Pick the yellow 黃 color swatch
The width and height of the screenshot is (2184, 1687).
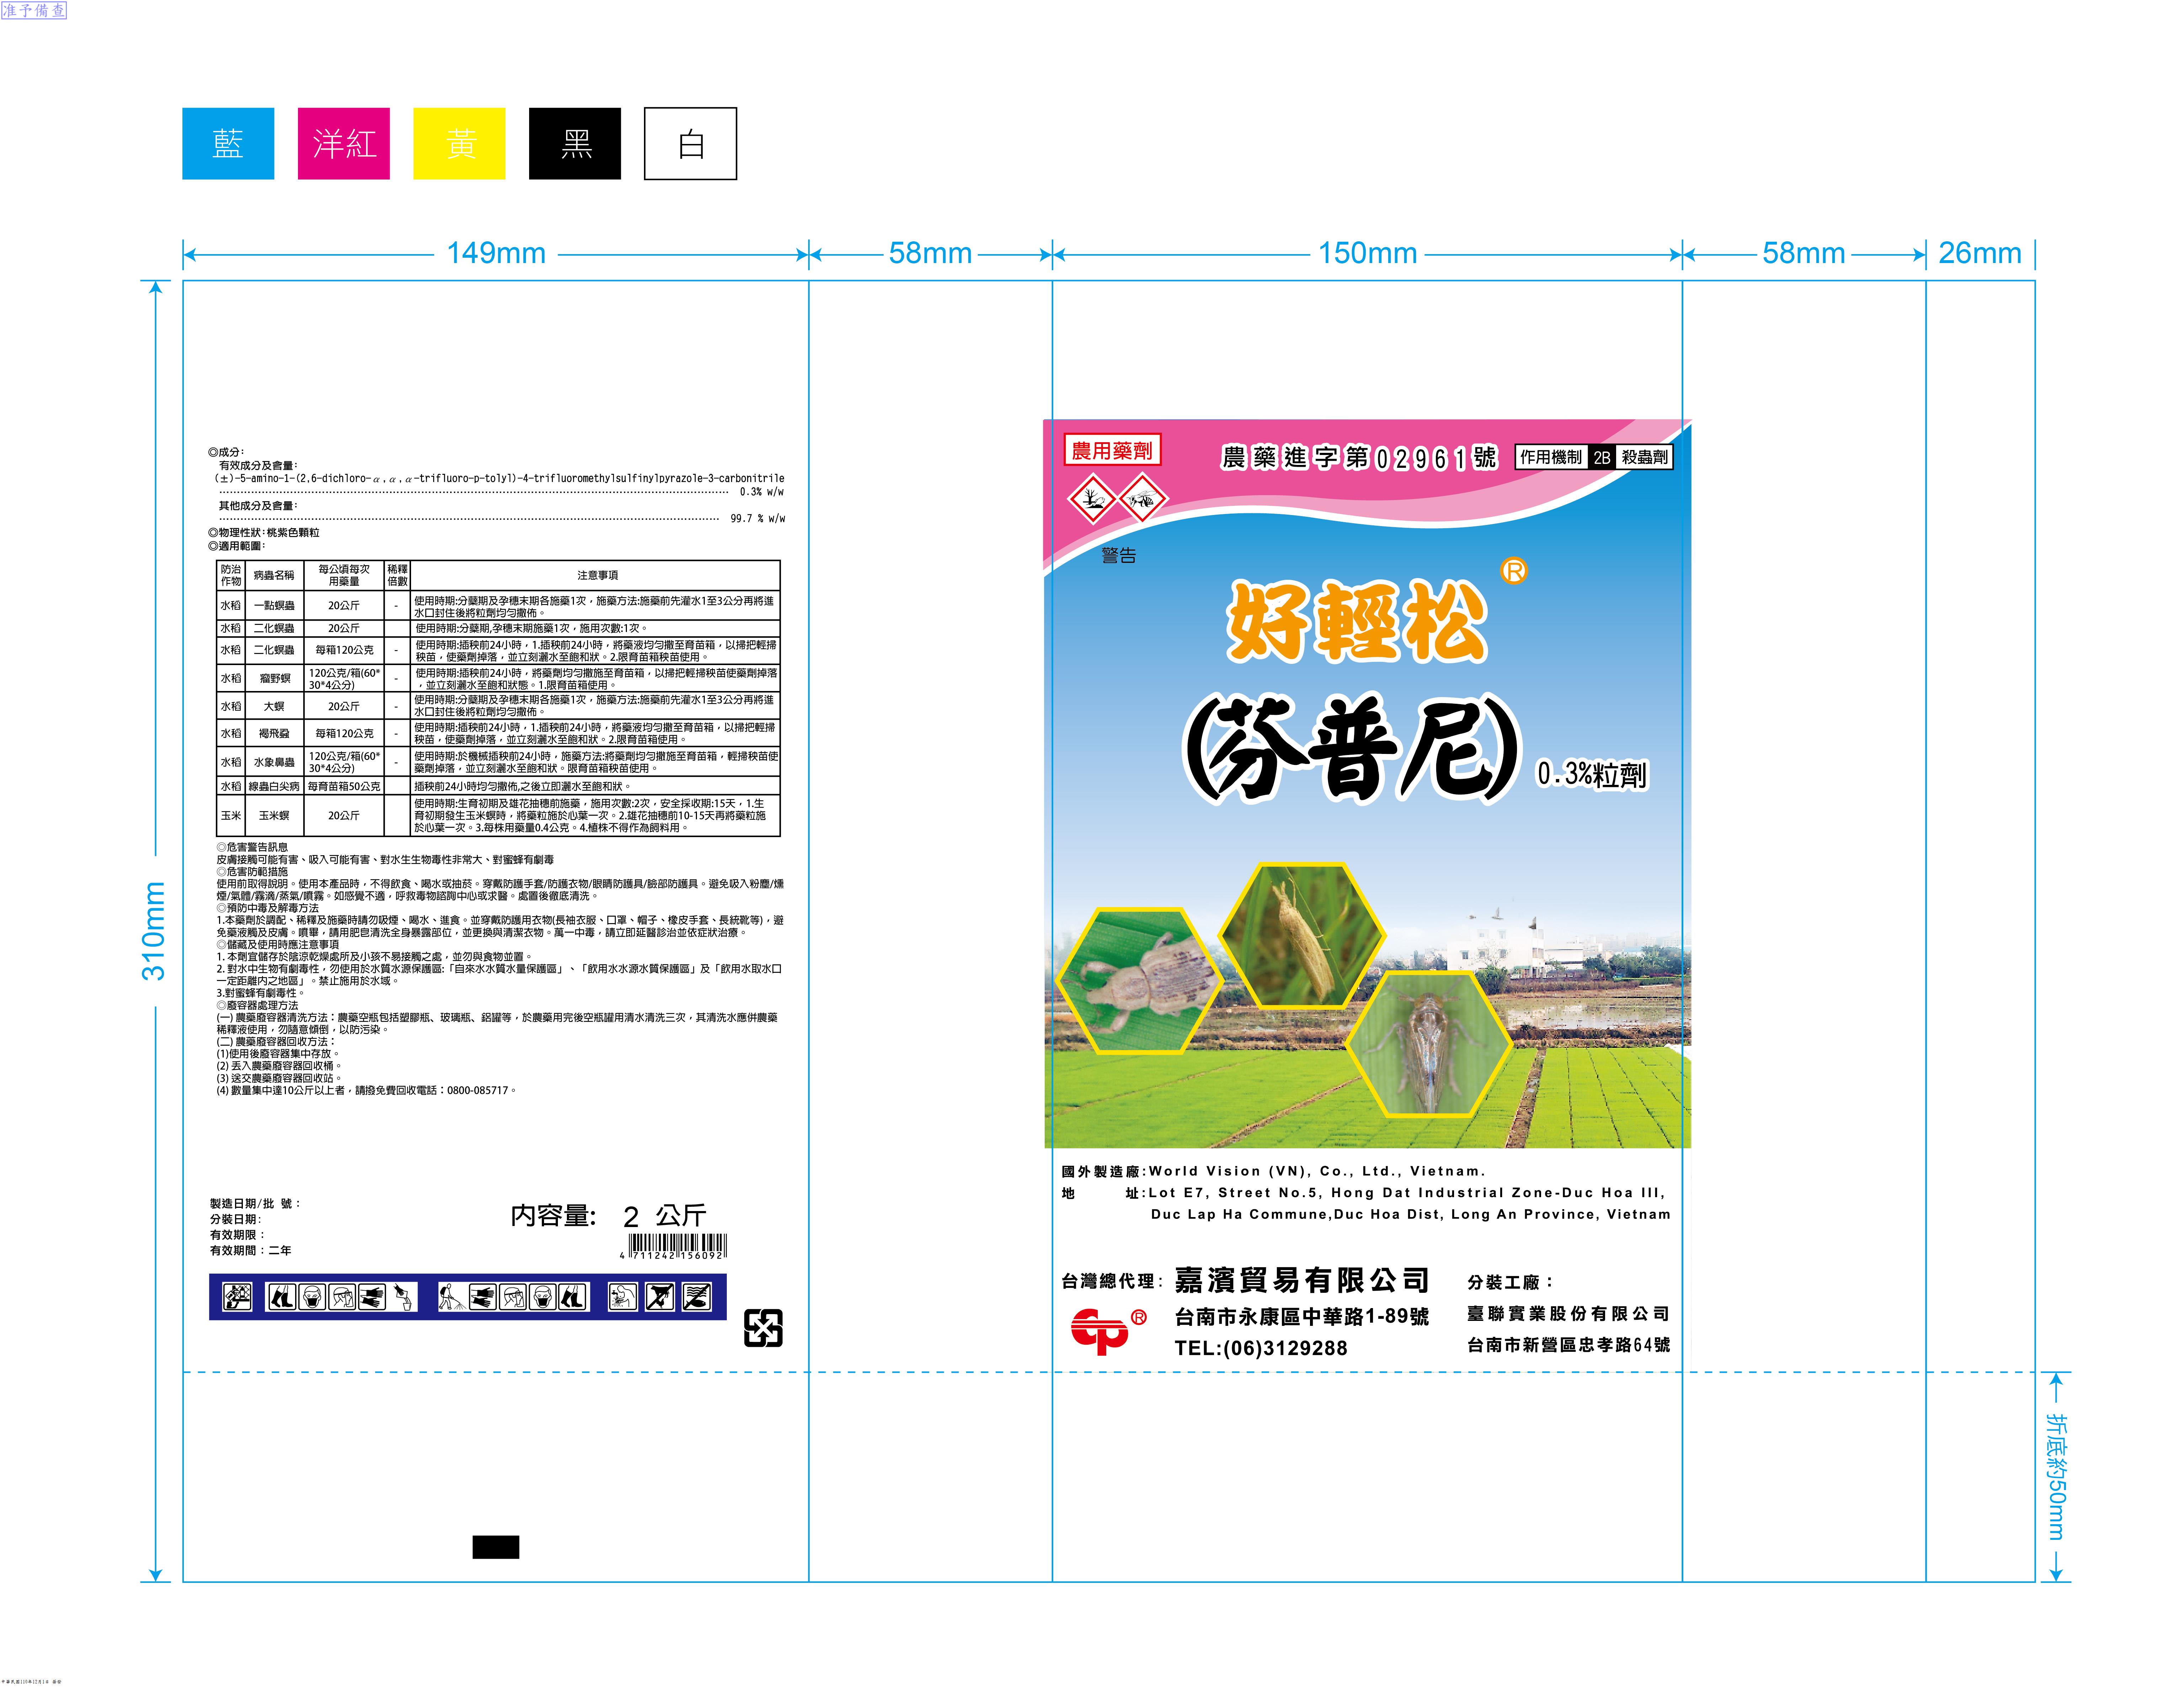pos(459,144)
